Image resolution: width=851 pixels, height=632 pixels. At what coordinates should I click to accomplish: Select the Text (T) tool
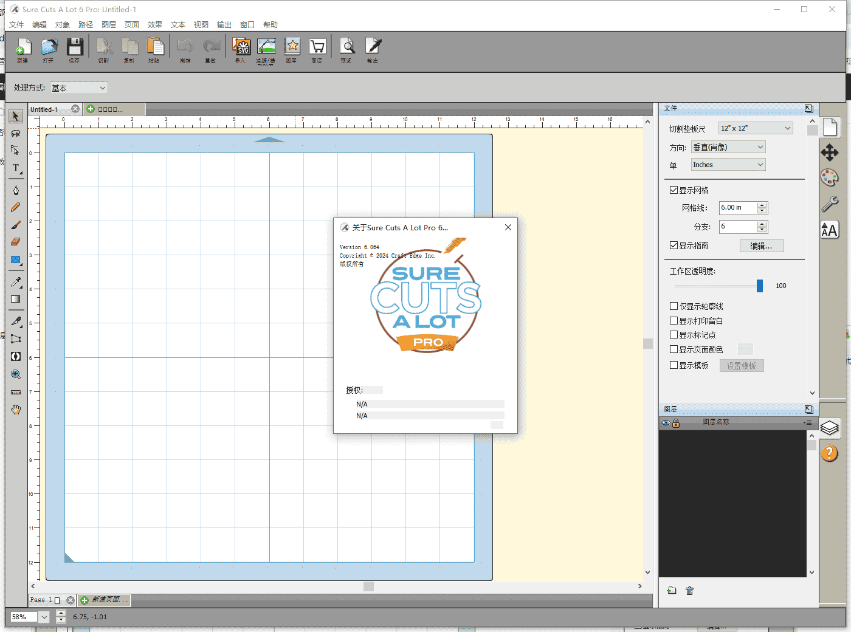pyautogui.click(x=16, y=168)
